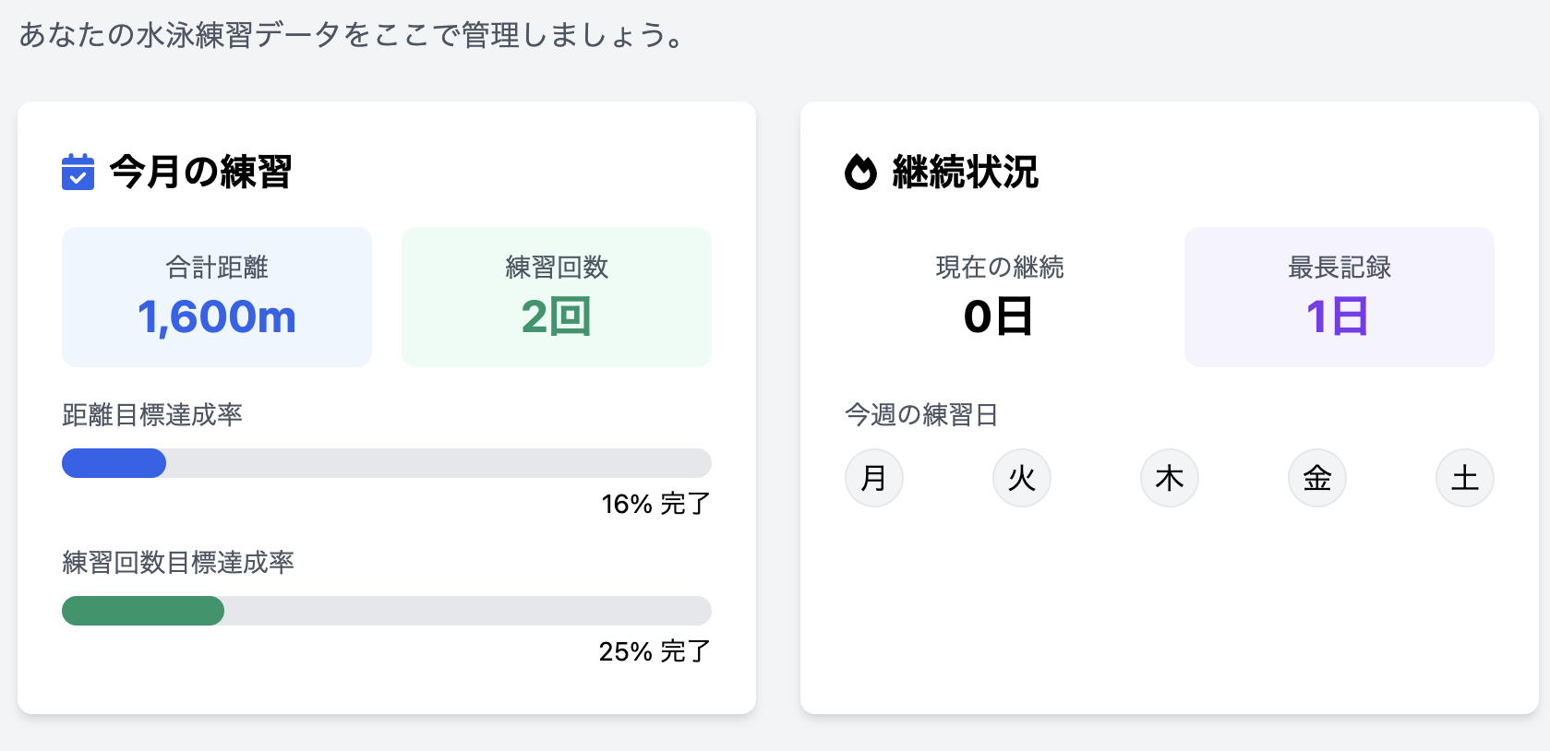The image size is (1550, 751).
Task: Open details from the 現在の継続 stat
Action: [998, 296]
